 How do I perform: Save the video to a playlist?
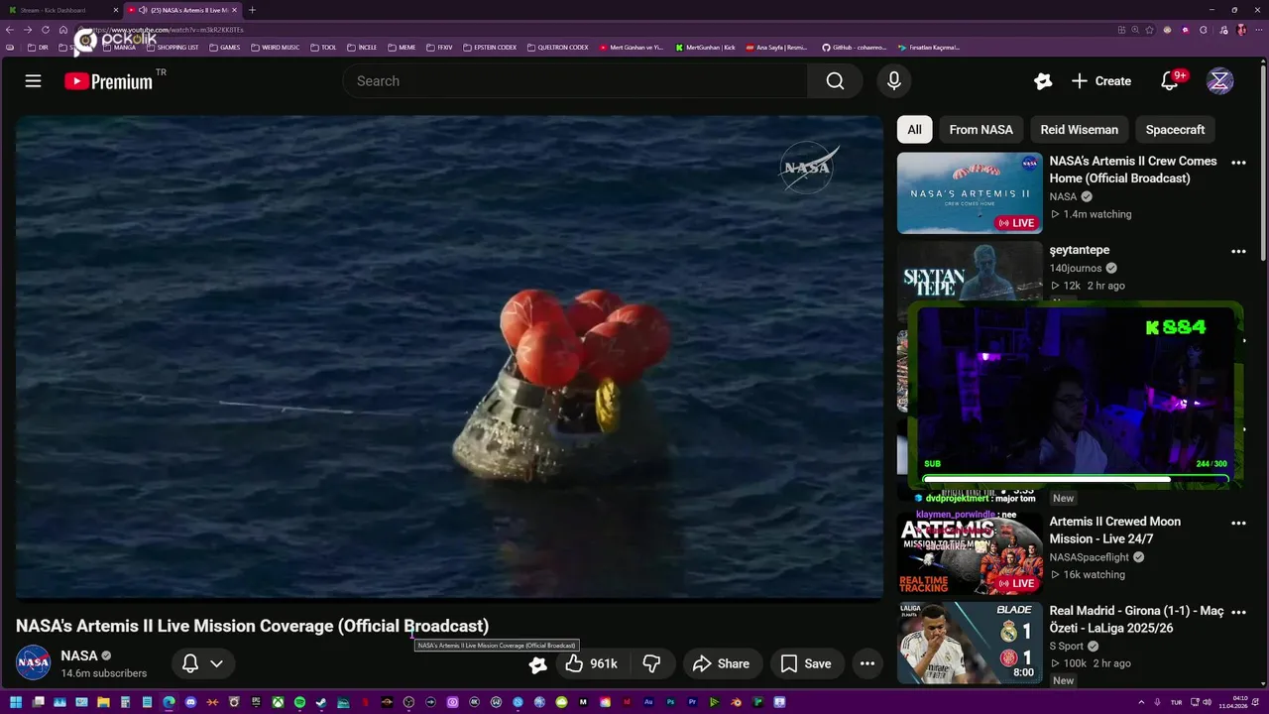point(806,663)
